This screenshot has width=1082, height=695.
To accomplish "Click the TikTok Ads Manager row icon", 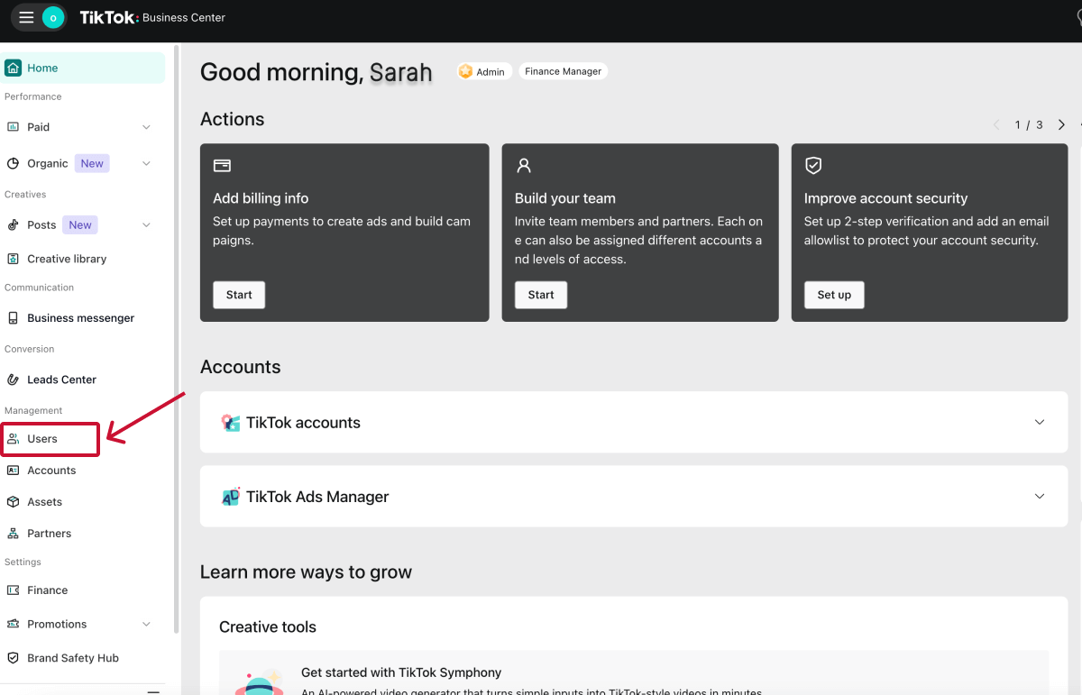I will coord(231,497).
